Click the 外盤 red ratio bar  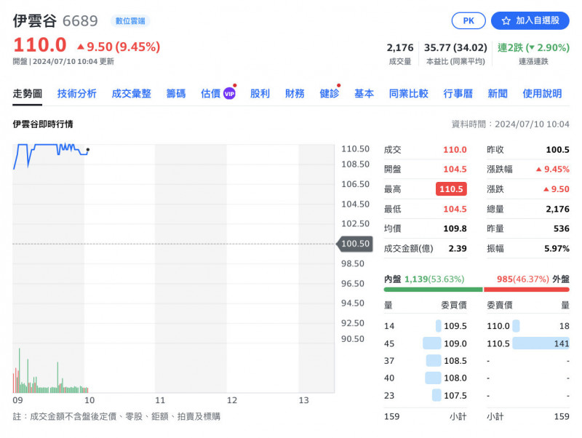click(x=526, y=290)
